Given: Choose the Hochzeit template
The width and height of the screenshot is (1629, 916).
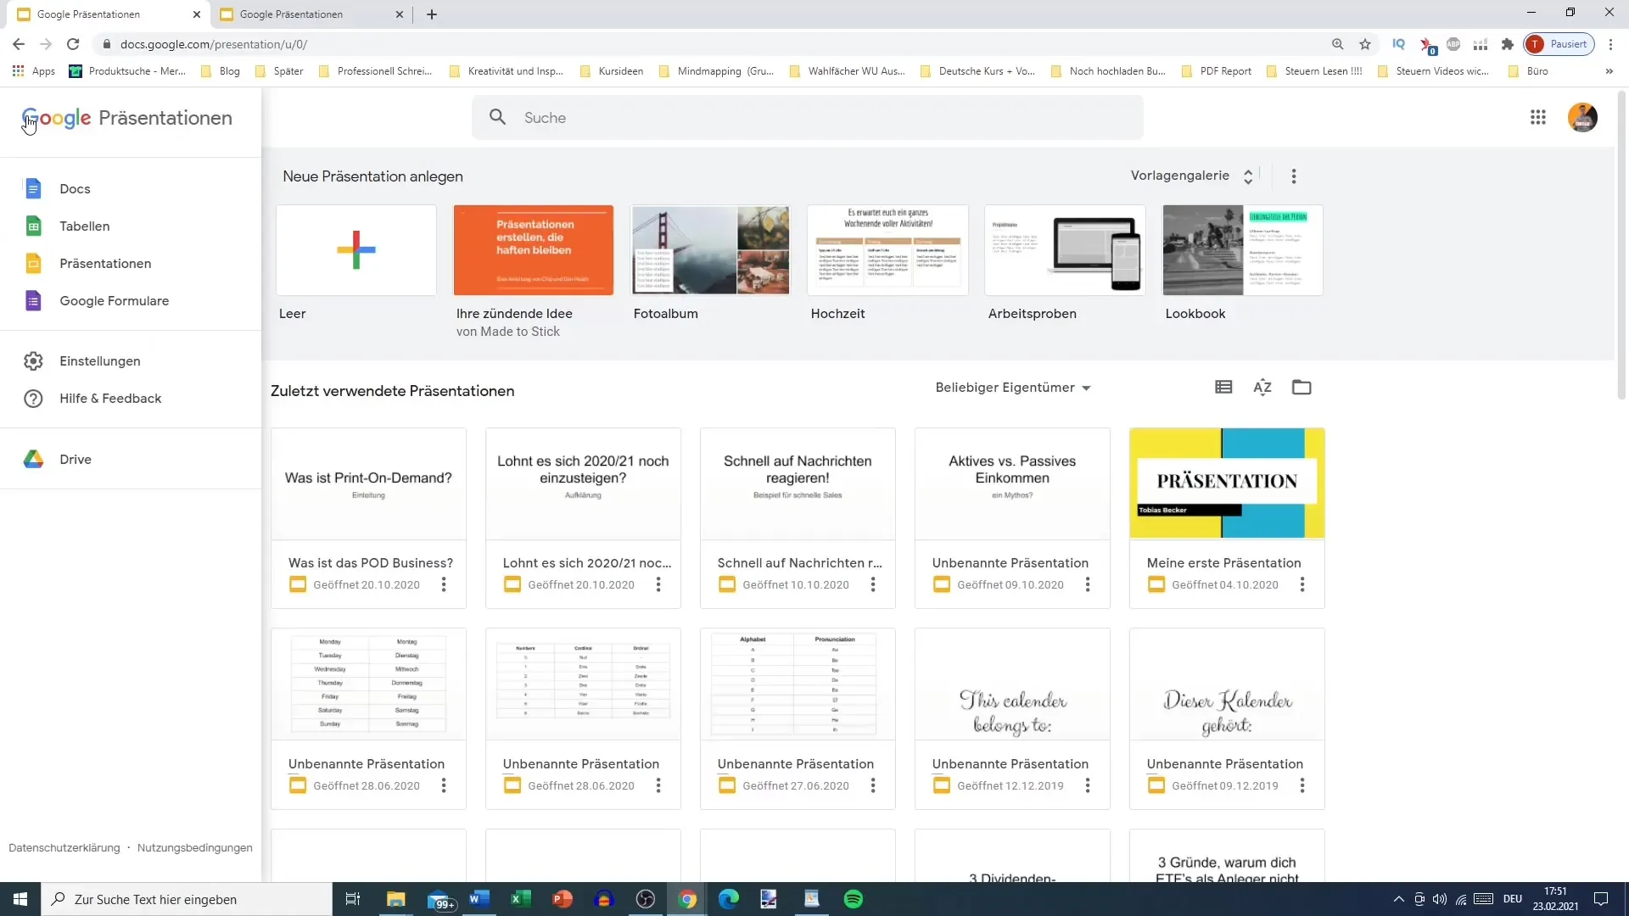Looking at the screenshot, I should tap(888, 250).
